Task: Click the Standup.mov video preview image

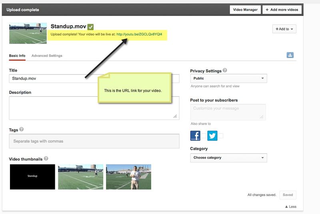Action: 28,33
